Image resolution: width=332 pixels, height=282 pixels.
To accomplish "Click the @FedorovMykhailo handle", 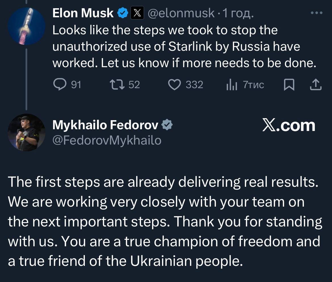I will [x=107, y=140].
